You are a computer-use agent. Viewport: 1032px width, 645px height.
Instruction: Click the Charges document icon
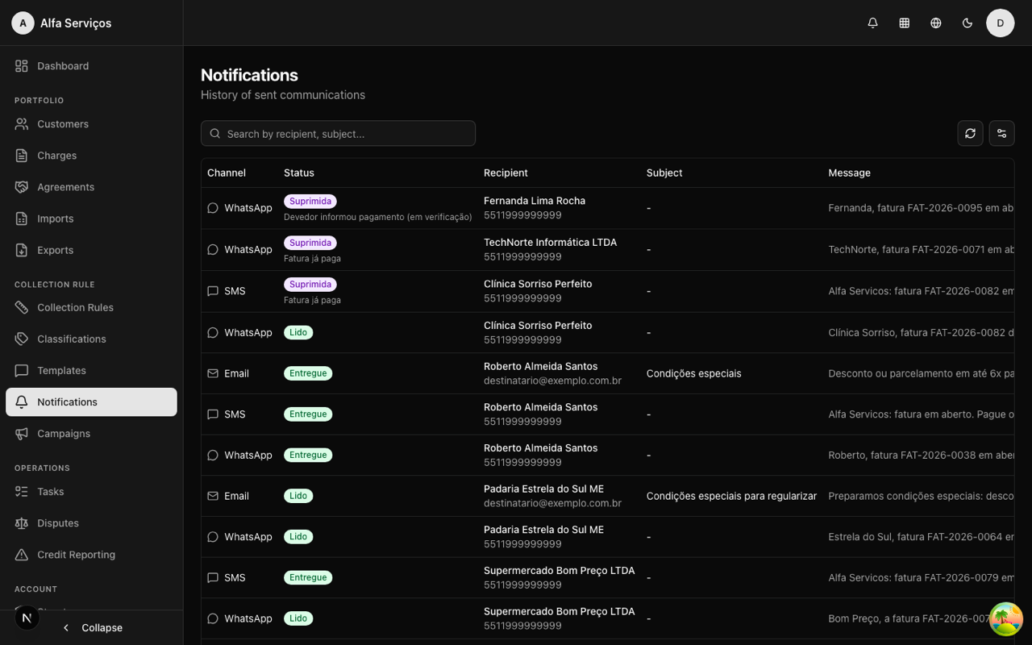[22, 156]
